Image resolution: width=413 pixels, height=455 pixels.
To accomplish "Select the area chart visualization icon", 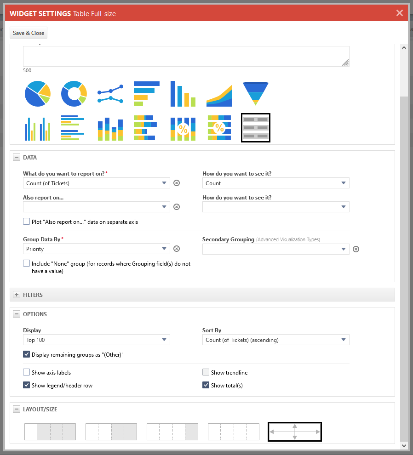I will 219,93.
